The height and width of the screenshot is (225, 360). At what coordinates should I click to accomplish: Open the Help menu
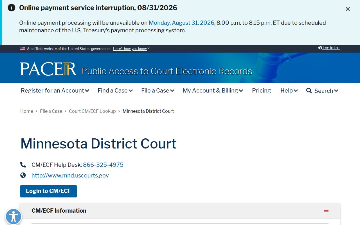tap(289, 91)
